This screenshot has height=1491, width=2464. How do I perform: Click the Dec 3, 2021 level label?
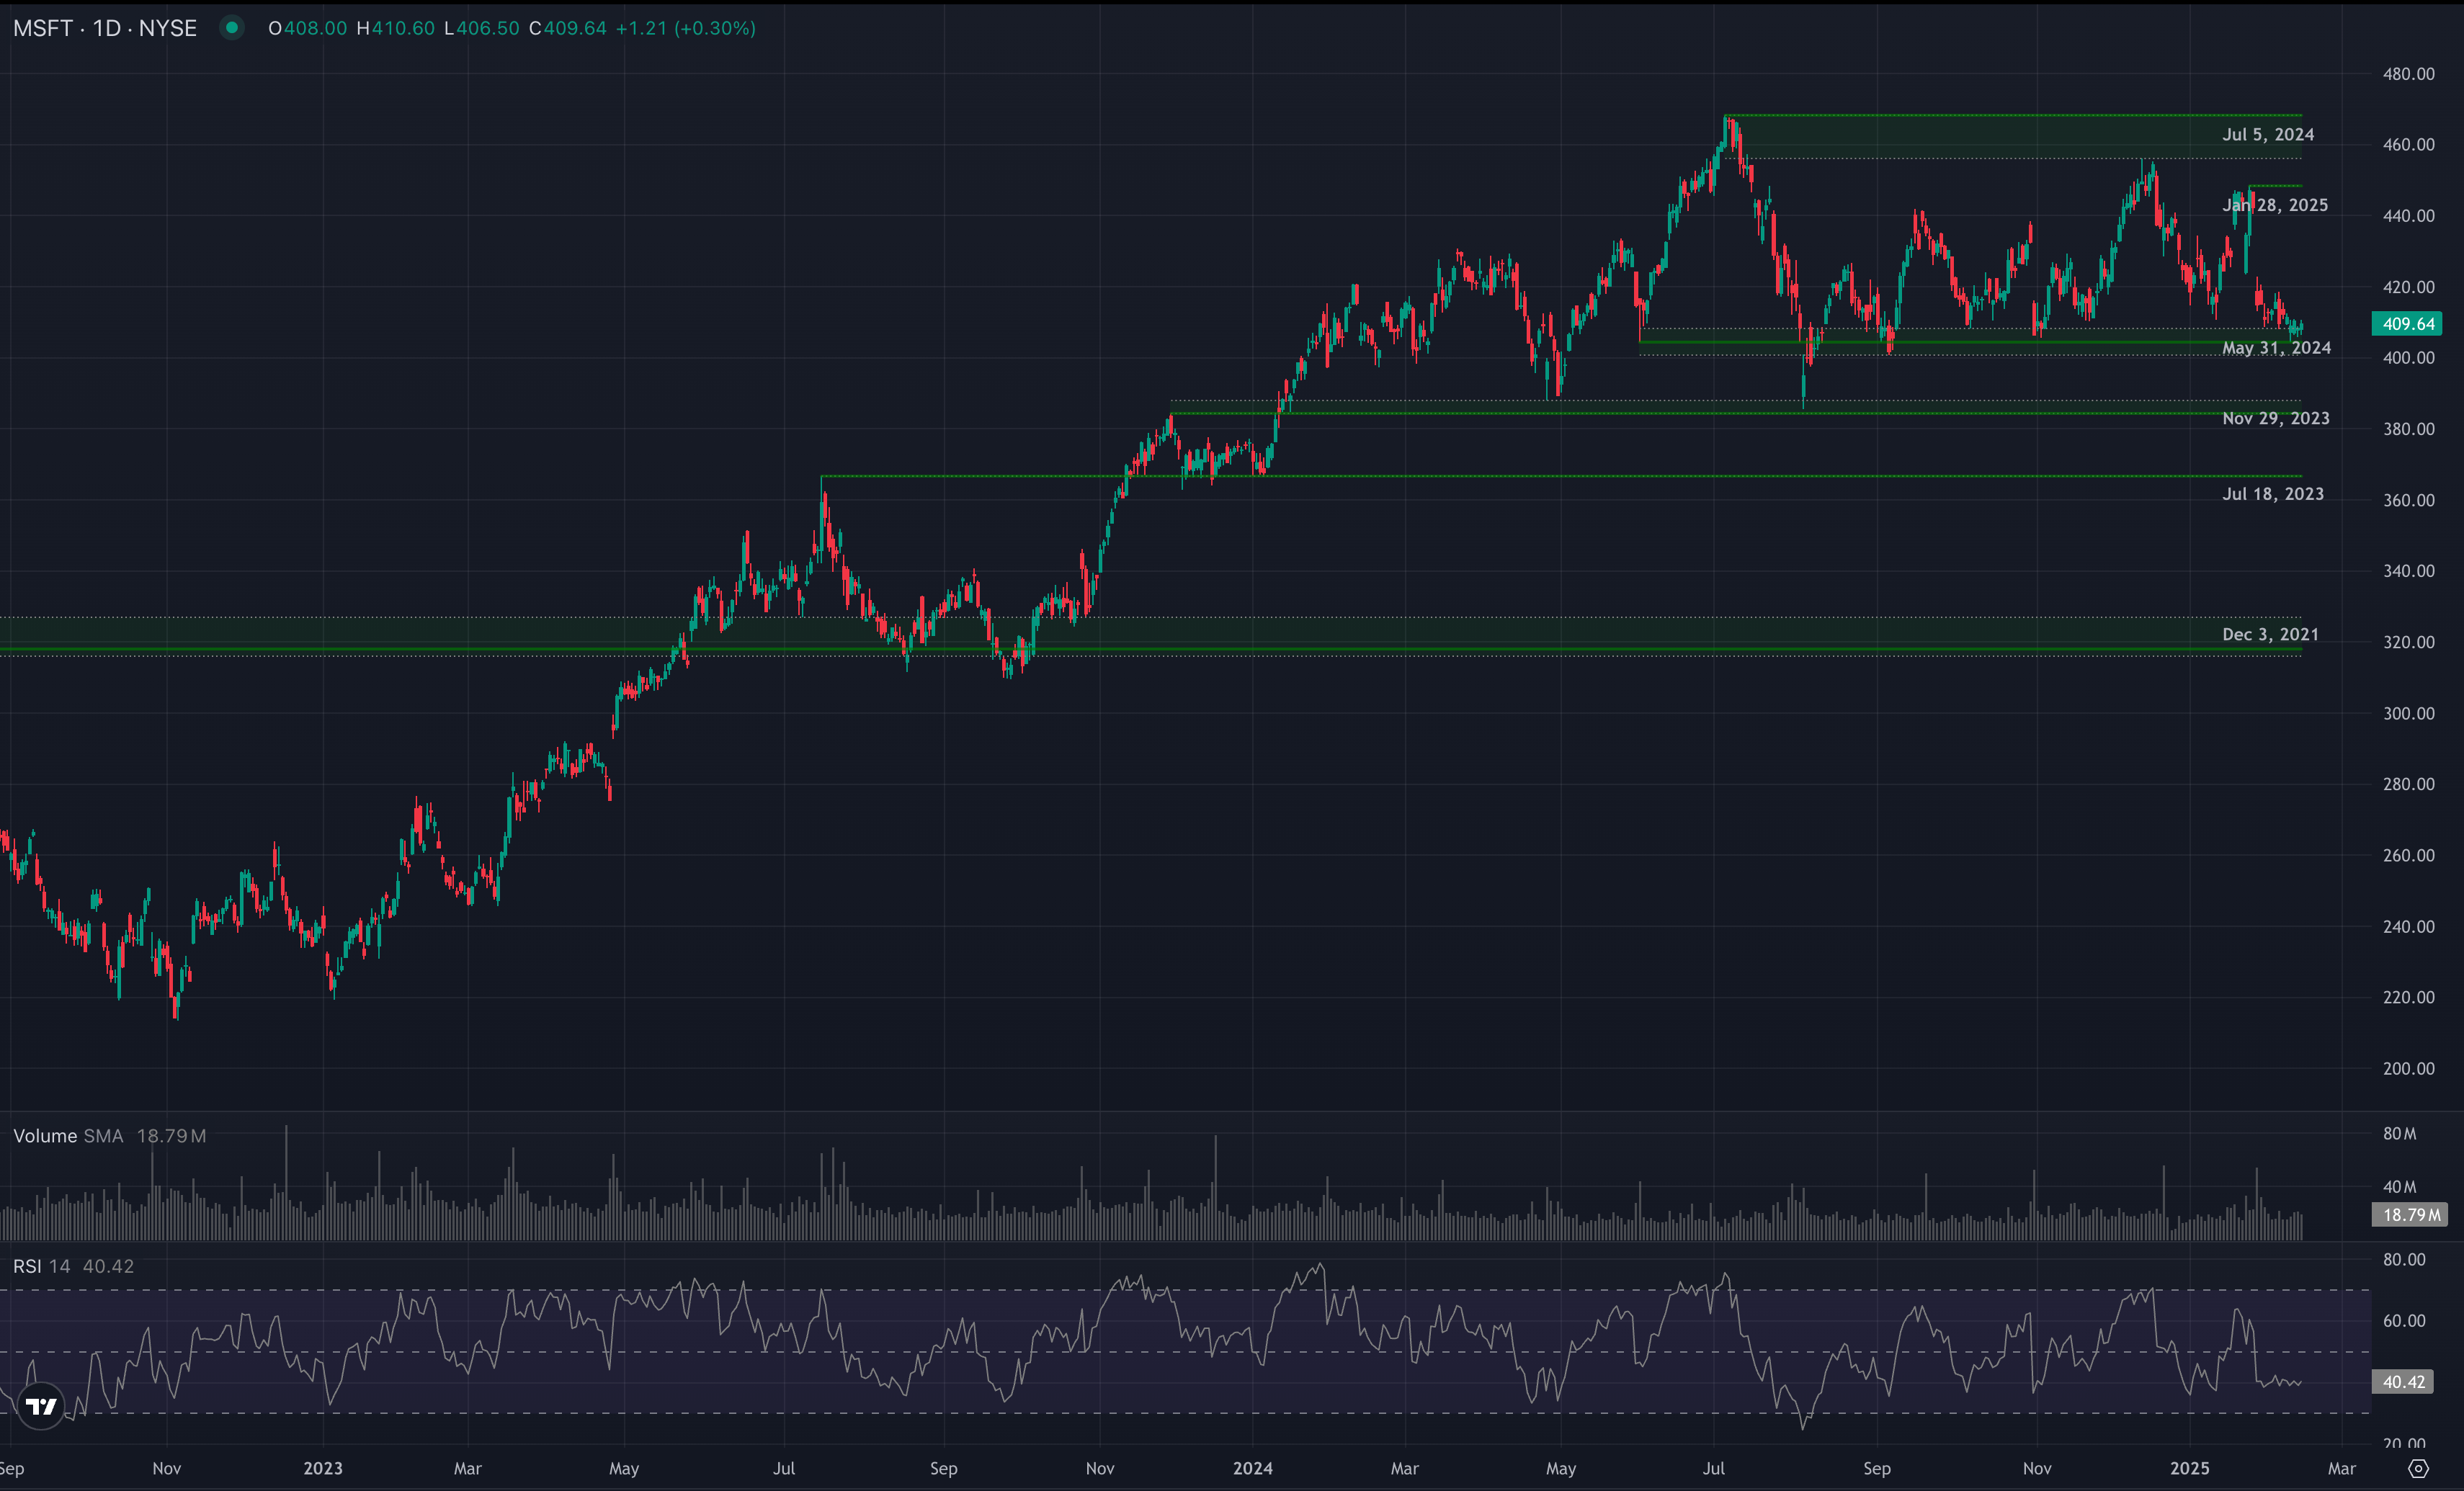[x=2270, y=634]
